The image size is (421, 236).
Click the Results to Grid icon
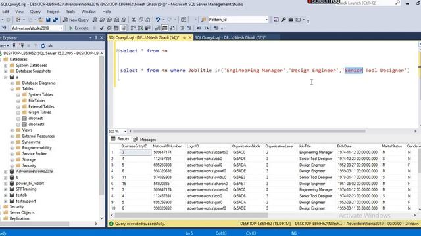[165, 28]
